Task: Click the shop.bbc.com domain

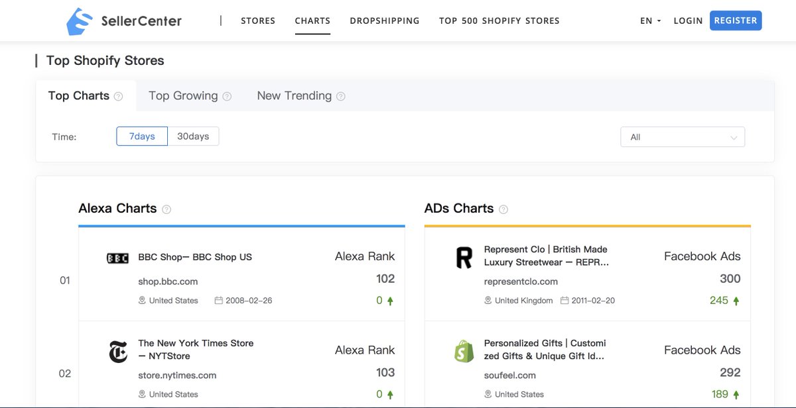Action: (168, 281)
